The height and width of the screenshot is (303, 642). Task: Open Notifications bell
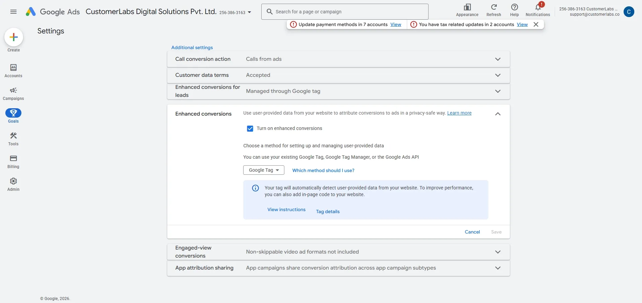click(538, 7)
